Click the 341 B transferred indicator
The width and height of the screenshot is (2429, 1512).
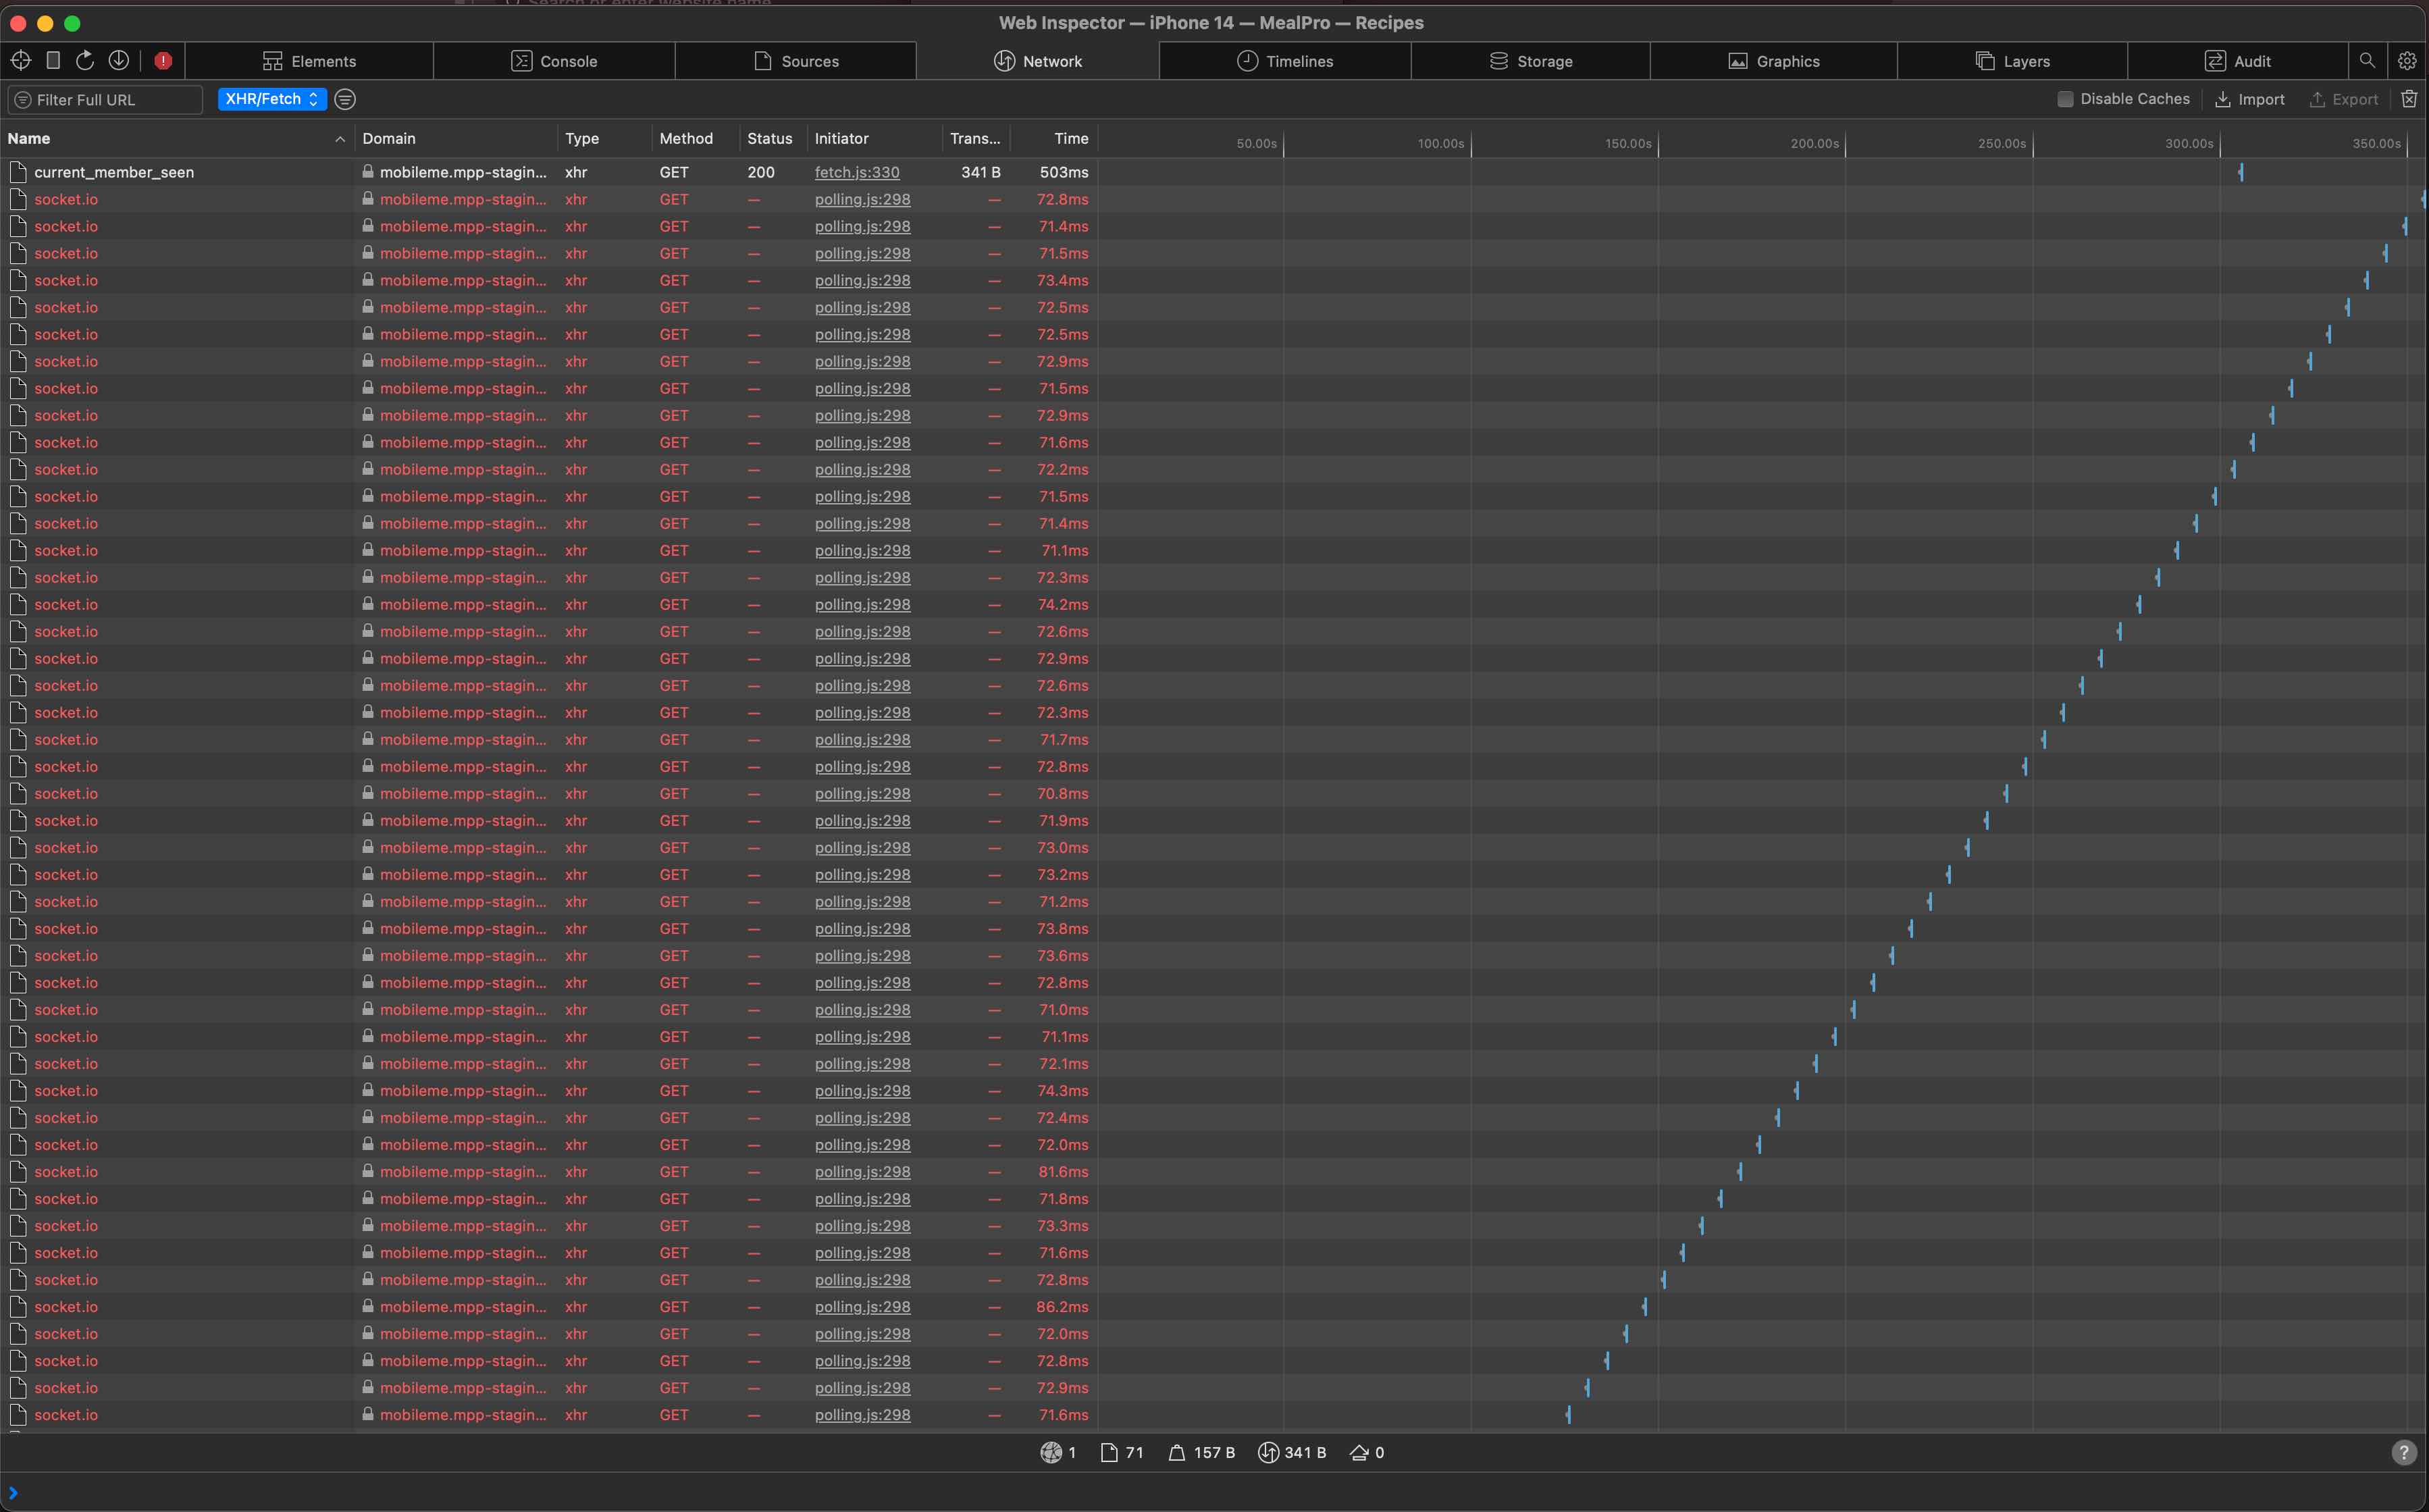1291,1453
